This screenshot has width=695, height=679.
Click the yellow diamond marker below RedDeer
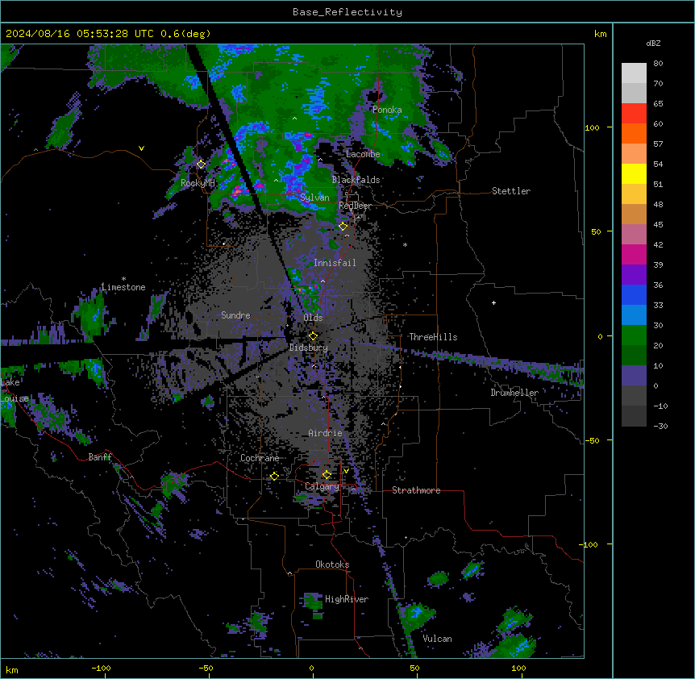[x=343, y=227]
